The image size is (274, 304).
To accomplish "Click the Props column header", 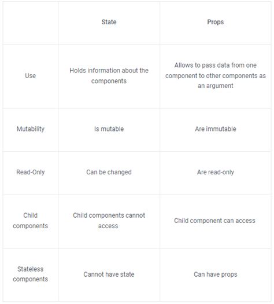I will (216, 22).
